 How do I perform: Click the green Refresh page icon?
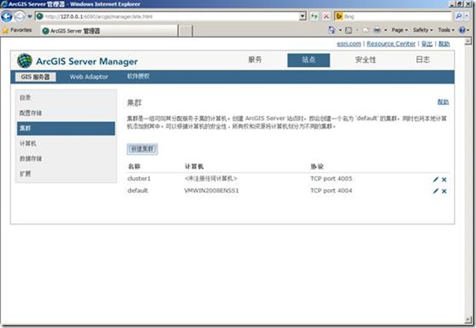[314, 17]
